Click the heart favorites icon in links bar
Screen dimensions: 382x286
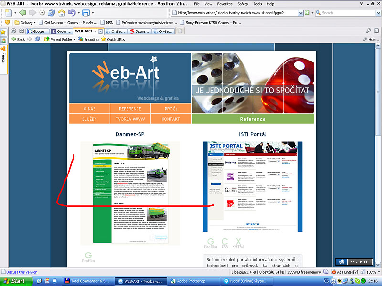pos(7,22)
